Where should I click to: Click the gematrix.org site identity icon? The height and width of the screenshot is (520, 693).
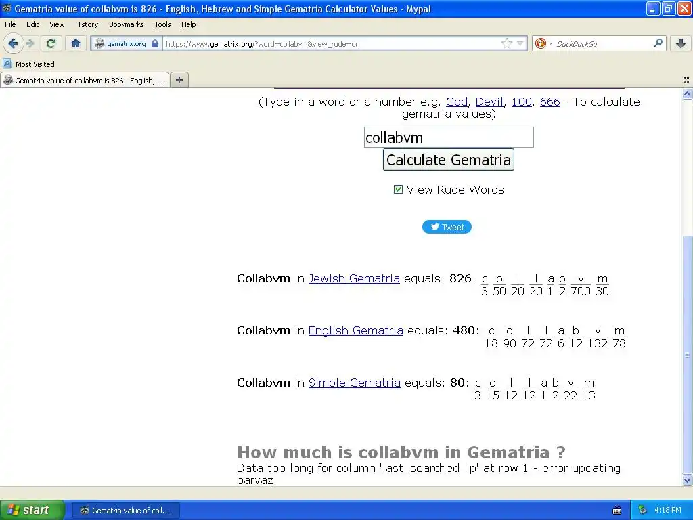tap(100, 43)
